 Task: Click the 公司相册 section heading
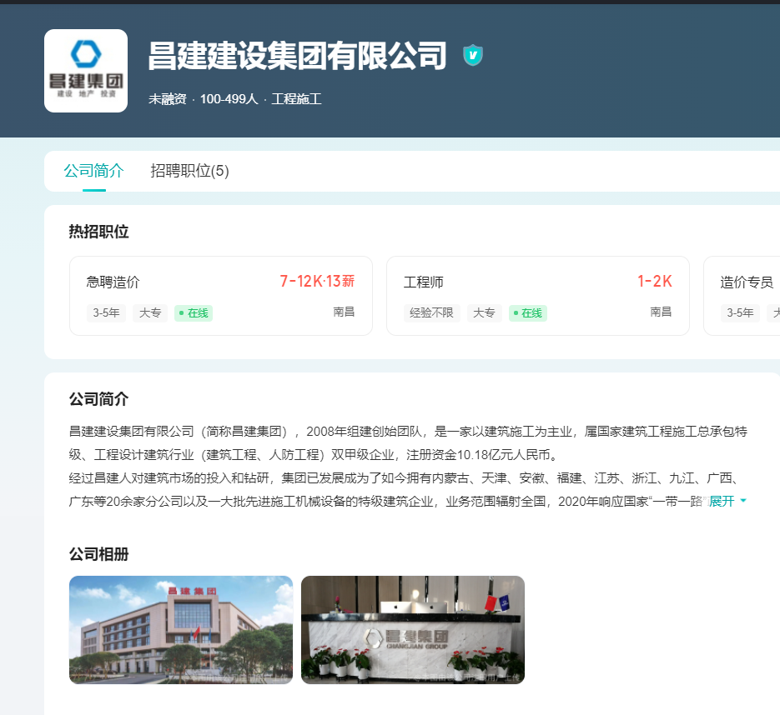pos(99,554)
